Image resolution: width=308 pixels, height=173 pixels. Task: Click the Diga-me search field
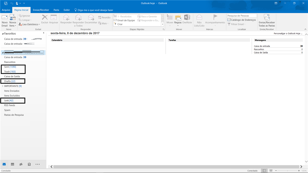click(x=94, y=10)
